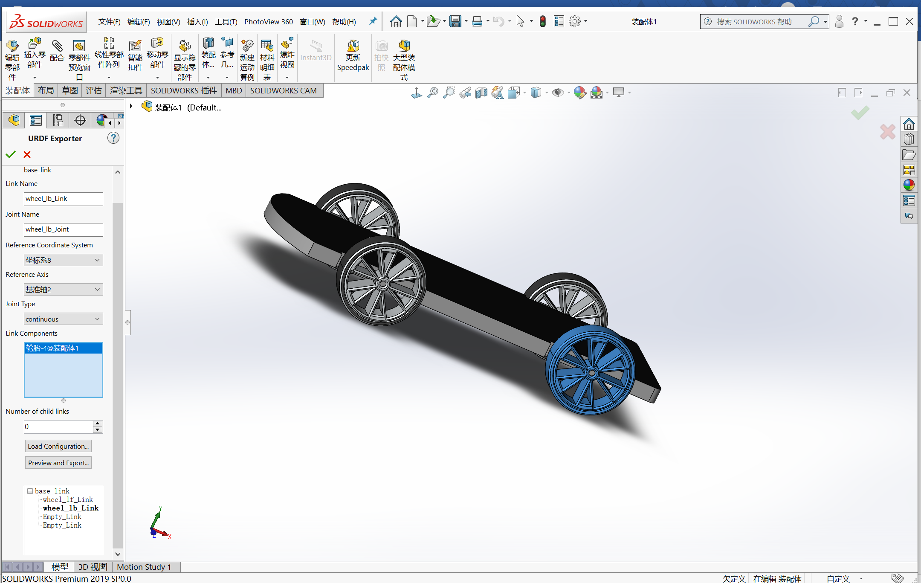Open the PropertyManager tab icon
Image resolution: width=921 pixels, height=583 pixels.
[x=36, y=121]
